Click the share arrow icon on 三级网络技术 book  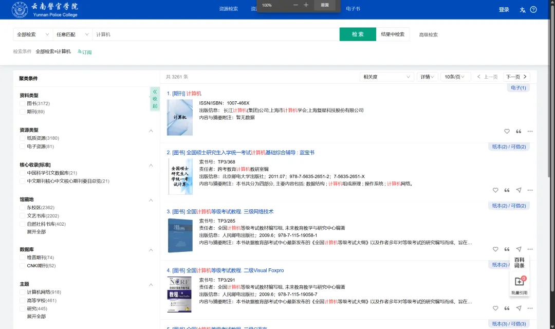pos(519,249)
